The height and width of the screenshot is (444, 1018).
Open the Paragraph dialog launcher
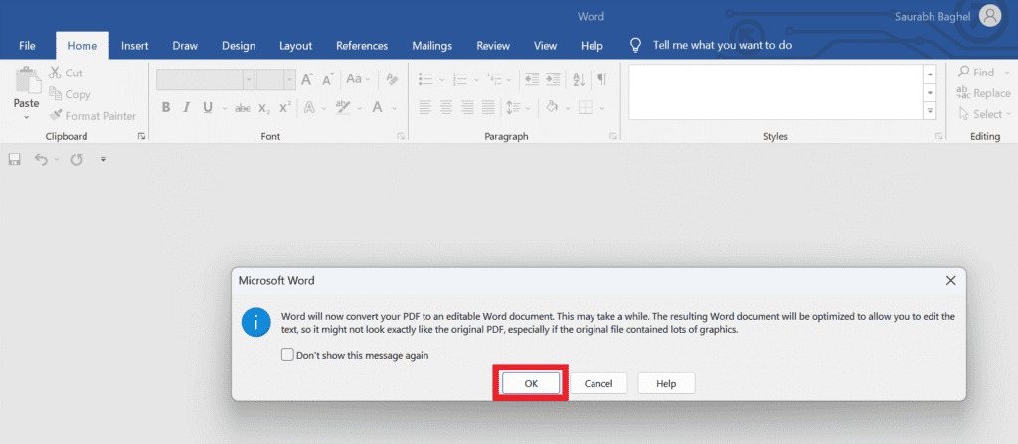612,136
